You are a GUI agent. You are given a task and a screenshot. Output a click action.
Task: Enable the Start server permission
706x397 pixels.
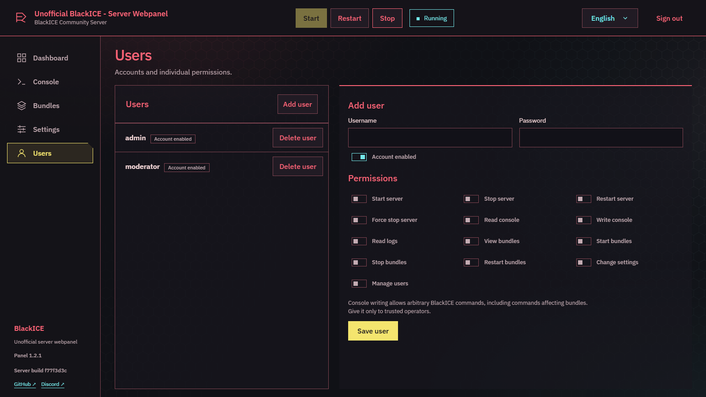[x=359, y=199]
